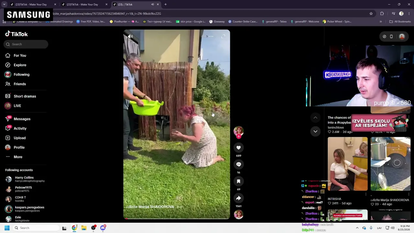Like the video with heart icon
Viewport: 414px width, 233px height.
(x=239, y=148)
